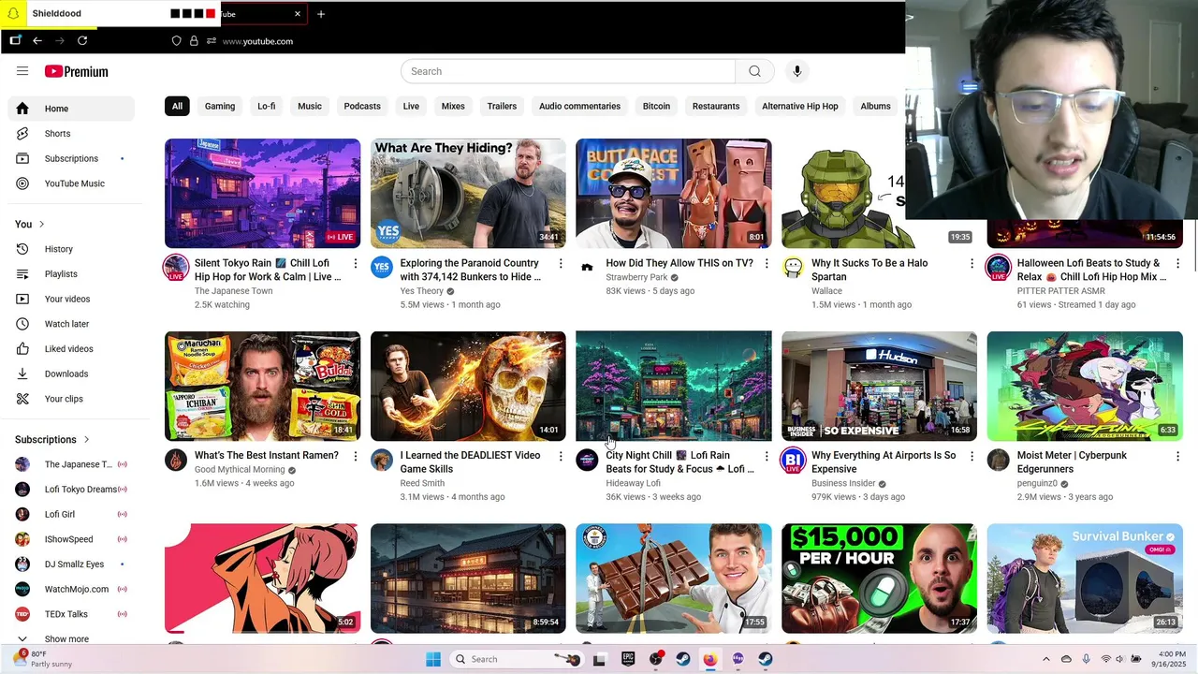Open Your videos

point(71,299)
